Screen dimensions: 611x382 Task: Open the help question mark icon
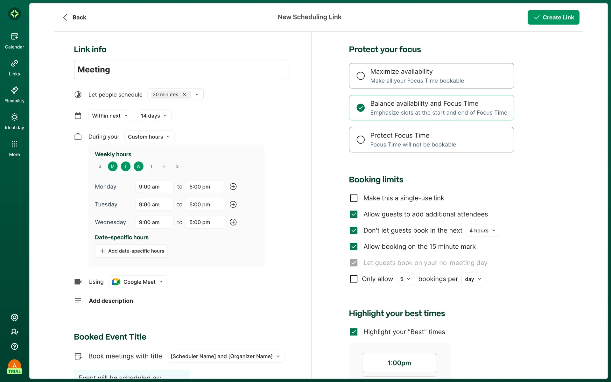pos(14,346)
